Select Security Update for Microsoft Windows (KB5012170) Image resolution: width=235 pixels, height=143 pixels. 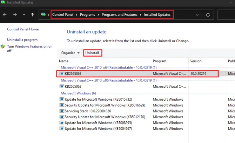pos(105,117)
